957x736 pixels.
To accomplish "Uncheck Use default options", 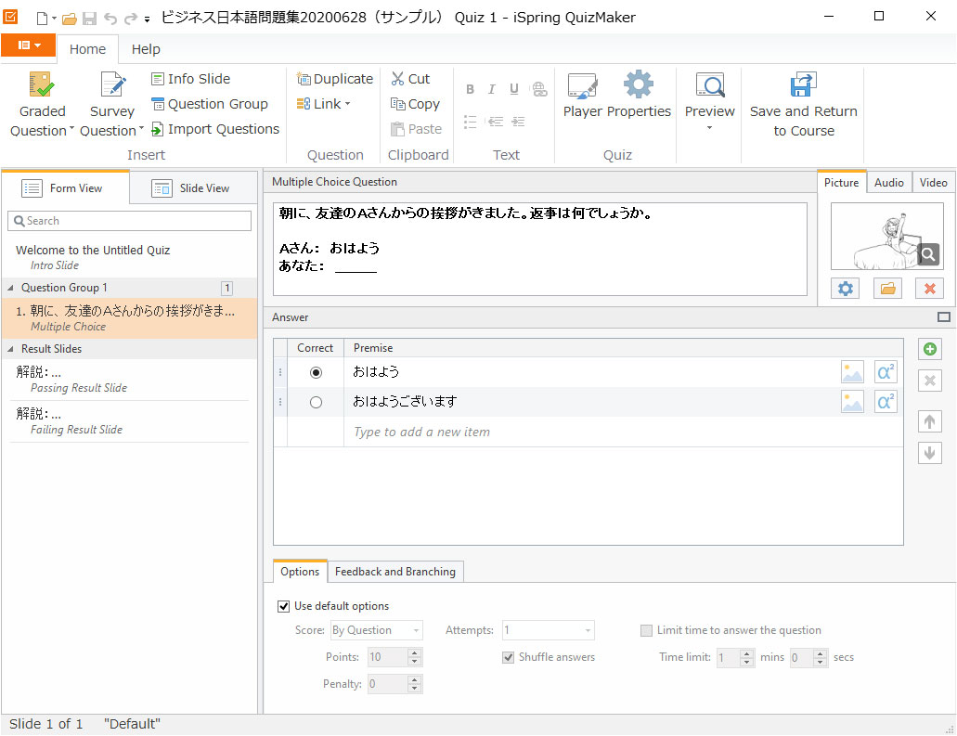I will pyautogui.click(x=284, y=607).
